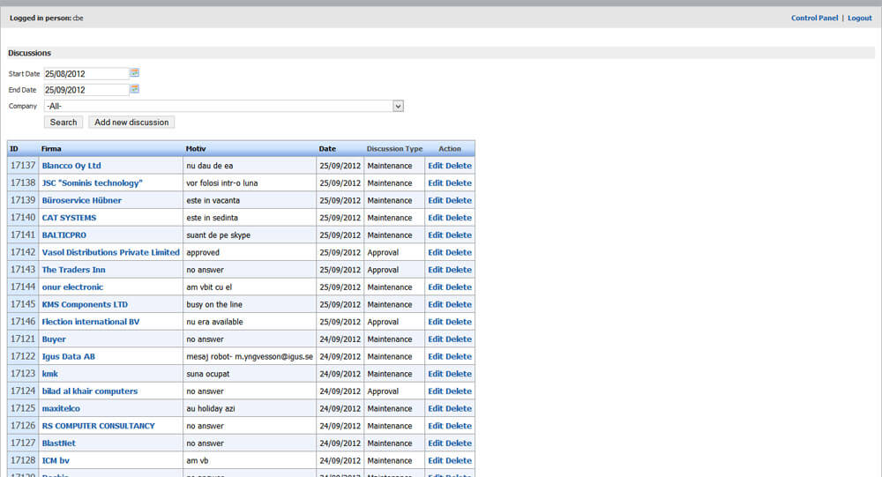Open Igus Data AB link
882x477 pixels.
coord(69,356)
